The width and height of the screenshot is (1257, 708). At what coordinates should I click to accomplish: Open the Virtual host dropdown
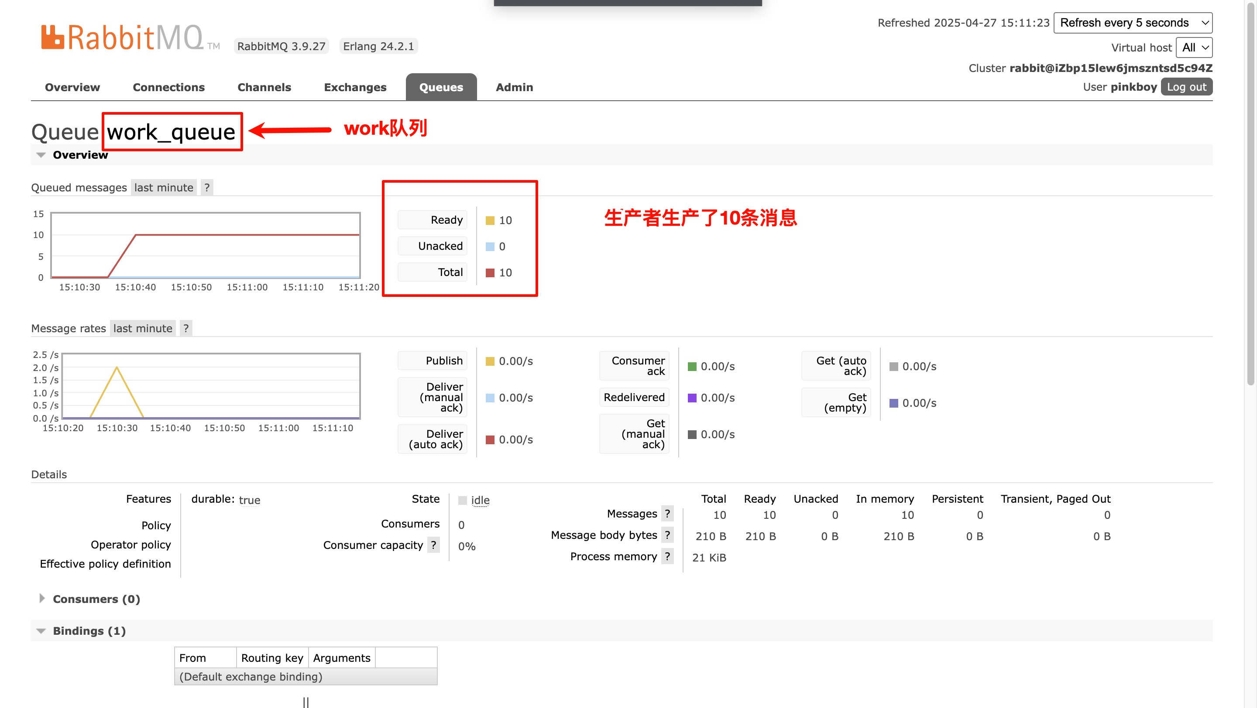(x=1194, y=48)
